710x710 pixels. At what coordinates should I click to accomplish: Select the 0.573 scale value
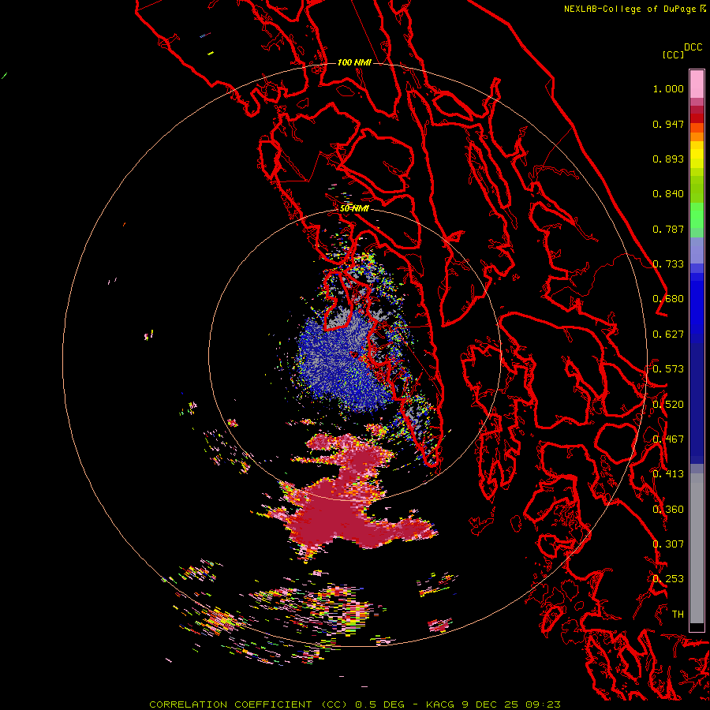tap(668, 369)
